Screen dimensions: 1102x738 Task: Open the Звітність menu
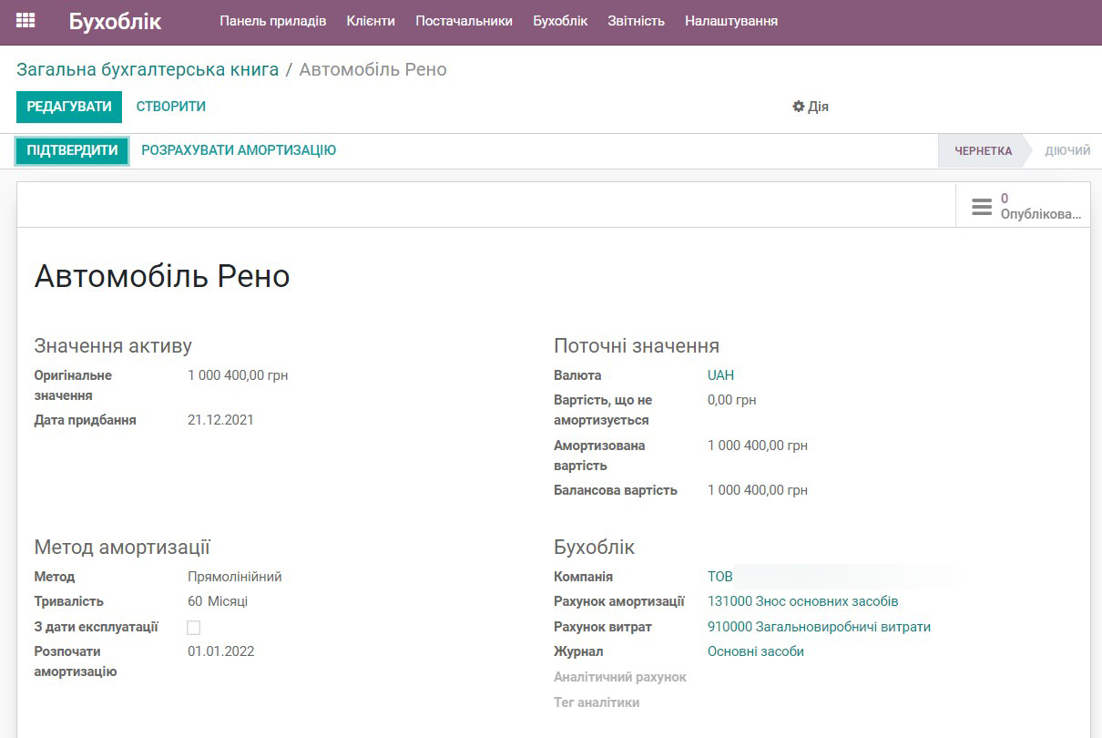click(x=636, y=20)
